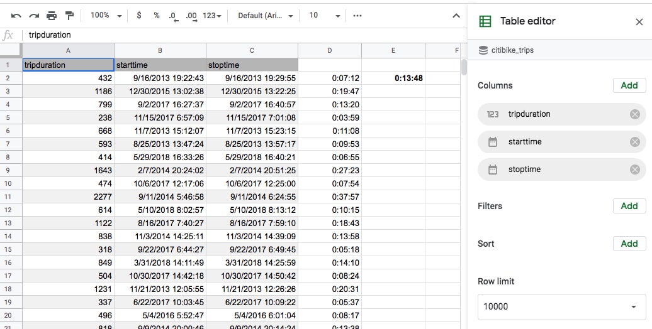Image resolution: width=652 pixels, height=329 pixels.
Task: Apply percent format icon
Action: click(156, 15)
